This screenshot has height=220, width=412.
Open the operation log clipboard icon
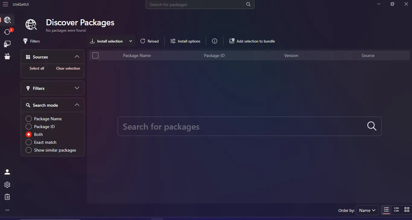point(7,197)
